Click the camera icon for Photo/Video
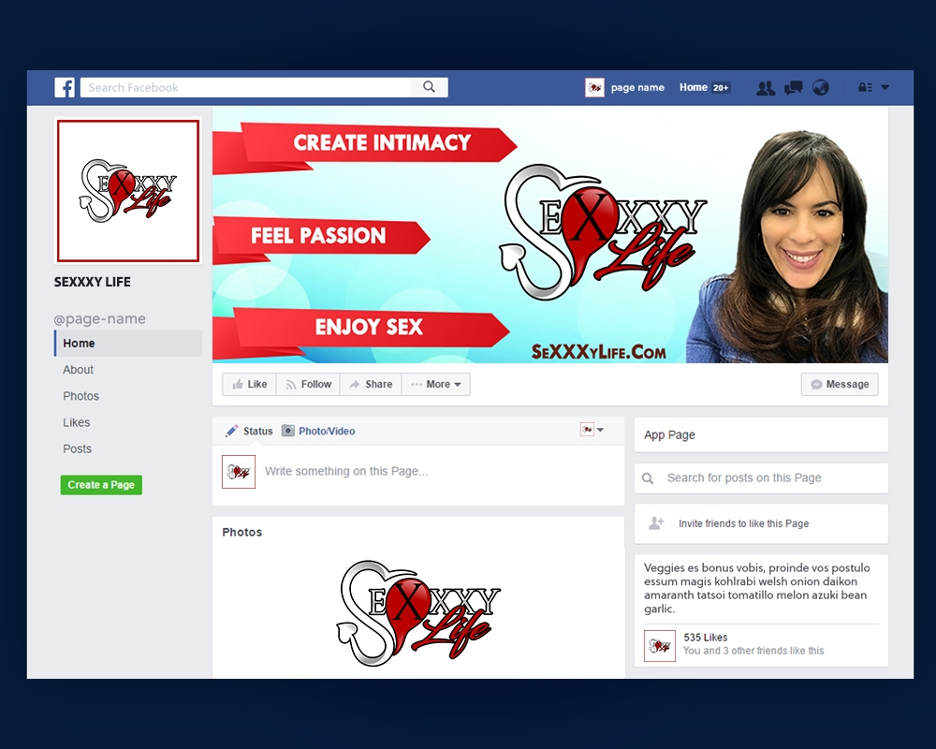Viewport: 936px width, 749px height. pos(288,431)
